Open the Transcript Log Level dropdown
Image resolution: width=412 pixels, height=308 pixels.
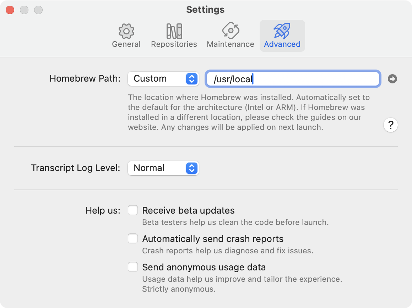point(163,168)
